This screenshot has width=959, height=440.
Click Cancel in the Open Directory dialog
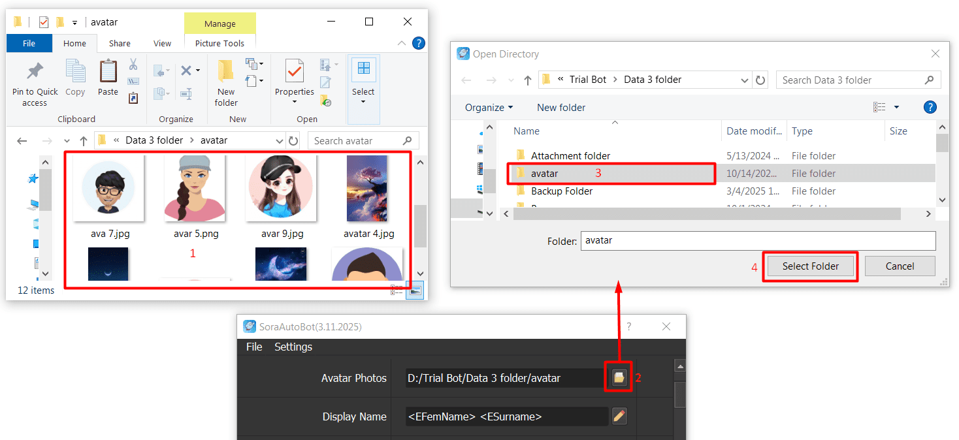(x=900, y=266)
